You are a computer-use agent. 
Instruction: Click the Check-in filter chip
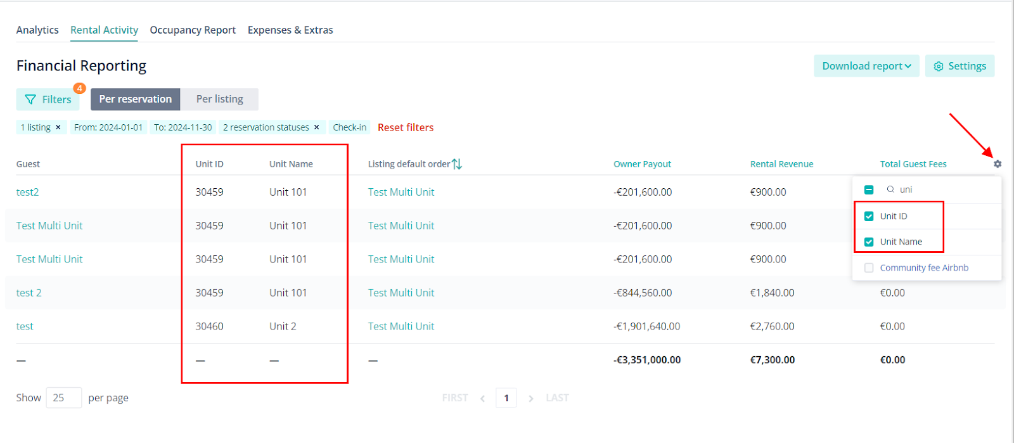350,127
